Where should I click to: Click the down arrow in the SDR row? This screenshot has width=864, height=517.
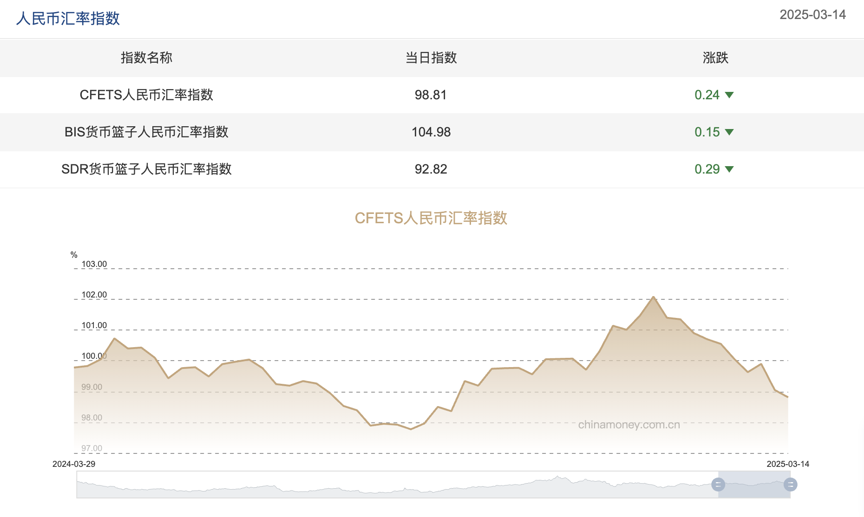pyautogui.click(x=729, y=169)
